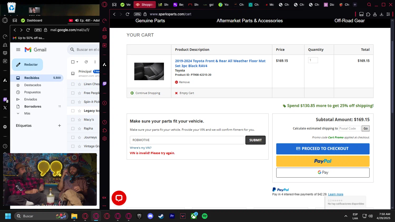Image resolution: width=395 pixels, height=222 pixels.
Task: Open the profile icon in browser toolbar
Action: tap(375, 14)
